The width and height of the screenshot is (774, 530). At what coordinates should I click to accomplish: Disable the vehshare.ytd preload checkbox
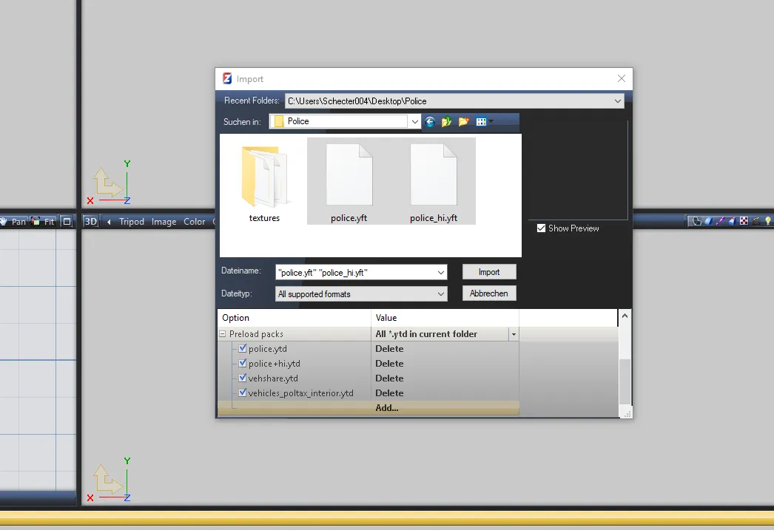243,378
